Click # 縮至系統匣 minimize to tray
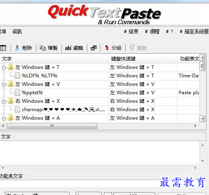Viewport: 209px width, 195px height. click(x=194, y=32)
